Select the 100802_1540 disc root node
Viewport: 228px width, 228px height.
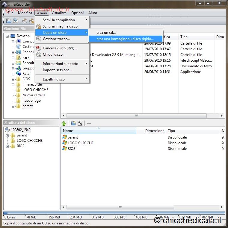click(20, 130)
